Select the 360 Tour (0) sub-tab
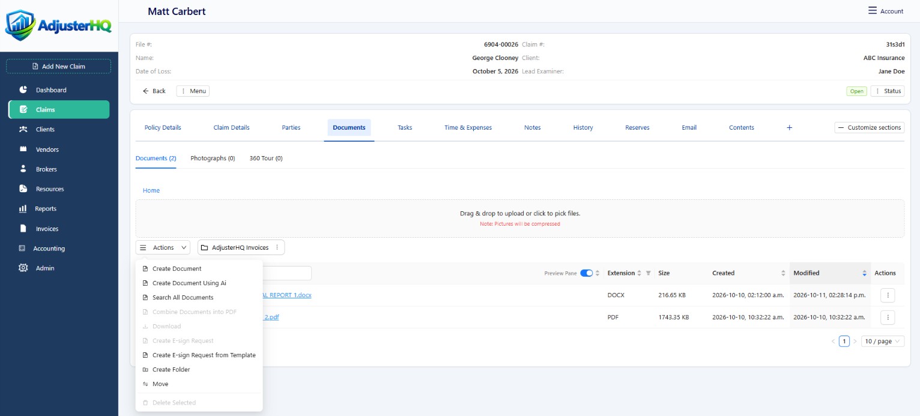 pyautogui.click(x=266, y=158)
